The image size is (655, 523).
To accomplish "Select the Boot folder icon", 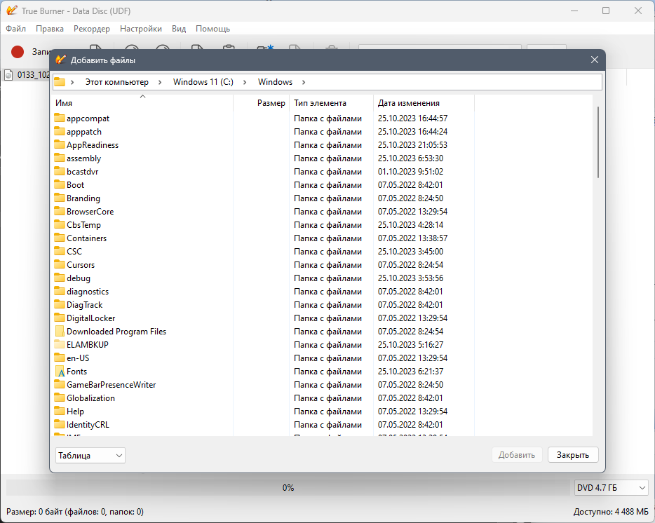I will (x=60, y=184).
